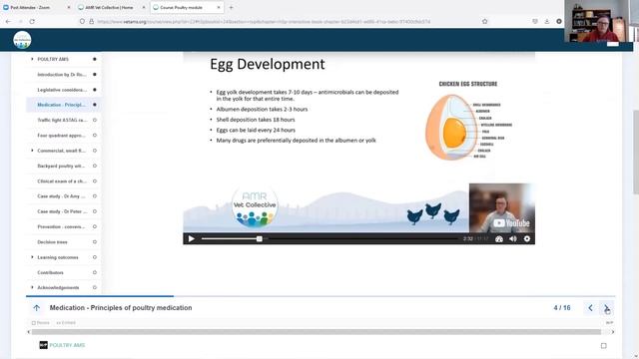The width and height of the screenshot is (639, 359).
Task: Click the up arrow beside Medication title
Action: click(37, 308)
